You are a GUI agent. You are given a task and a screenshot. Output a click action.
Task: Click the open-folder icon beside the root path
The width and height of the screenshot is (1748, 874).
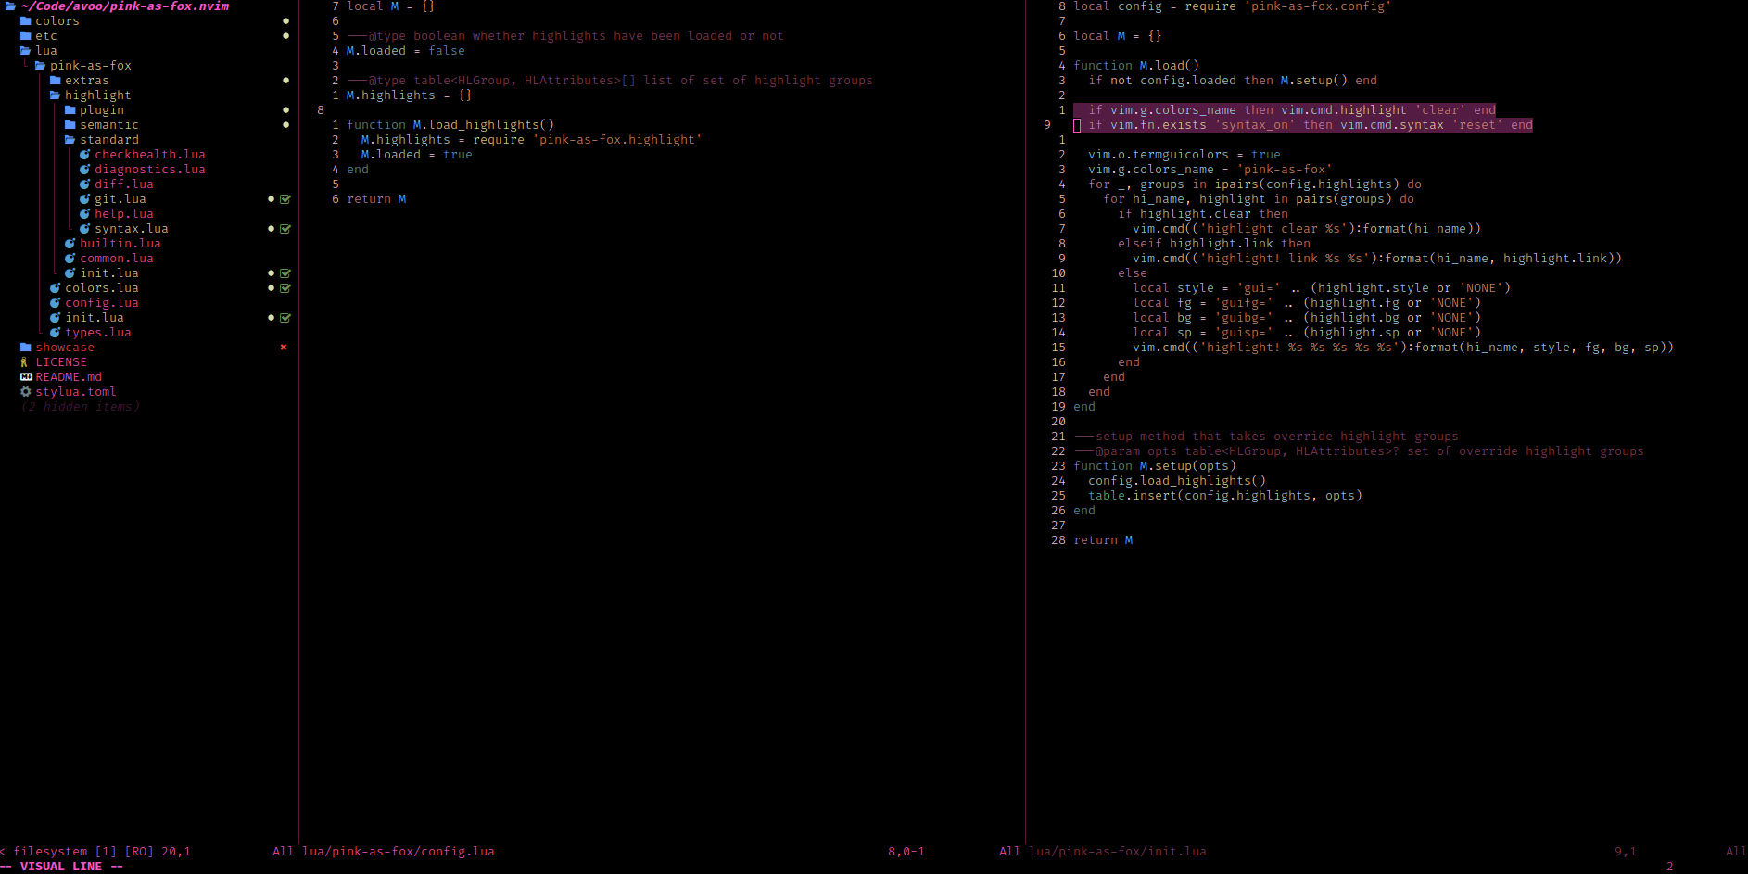[10, 6]
